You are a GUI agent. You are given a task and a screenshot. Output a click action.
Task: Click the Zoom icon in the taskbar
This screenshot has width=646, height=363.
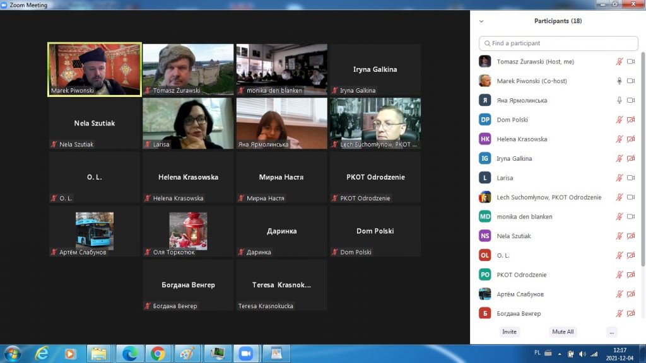coord(245,353)
